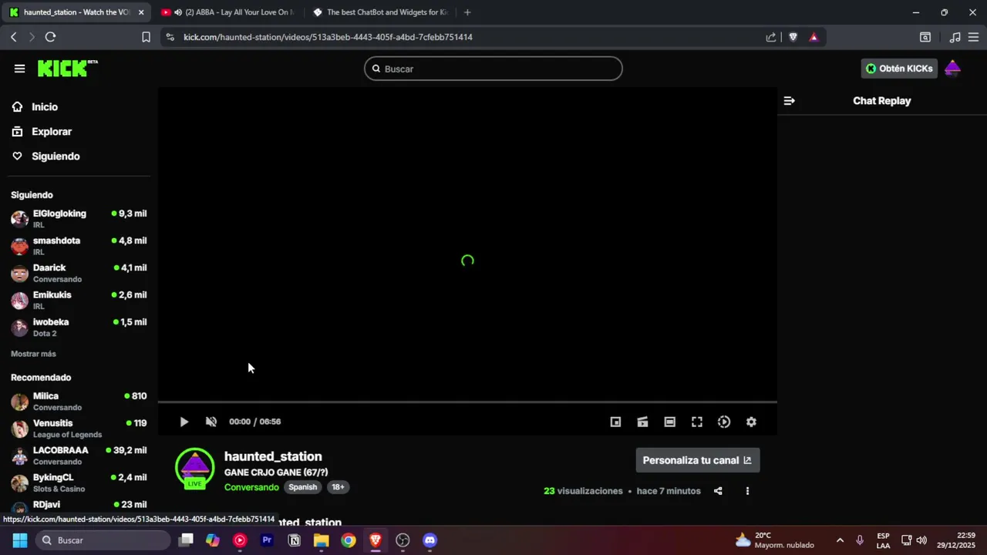The height and width of the screenshot is (555, 987).
Task: Open Milica recommended channel
Action: [79, 401]
